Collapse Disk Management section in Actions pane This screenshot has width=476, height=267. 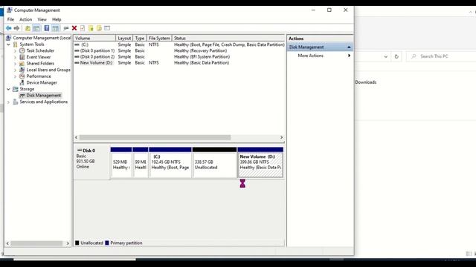349,47
